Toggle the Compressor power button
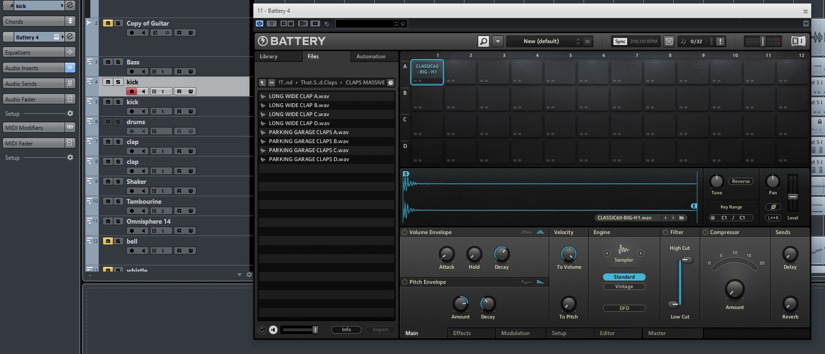This screenshot has width=825, height=354. click(x=705, y=232)
